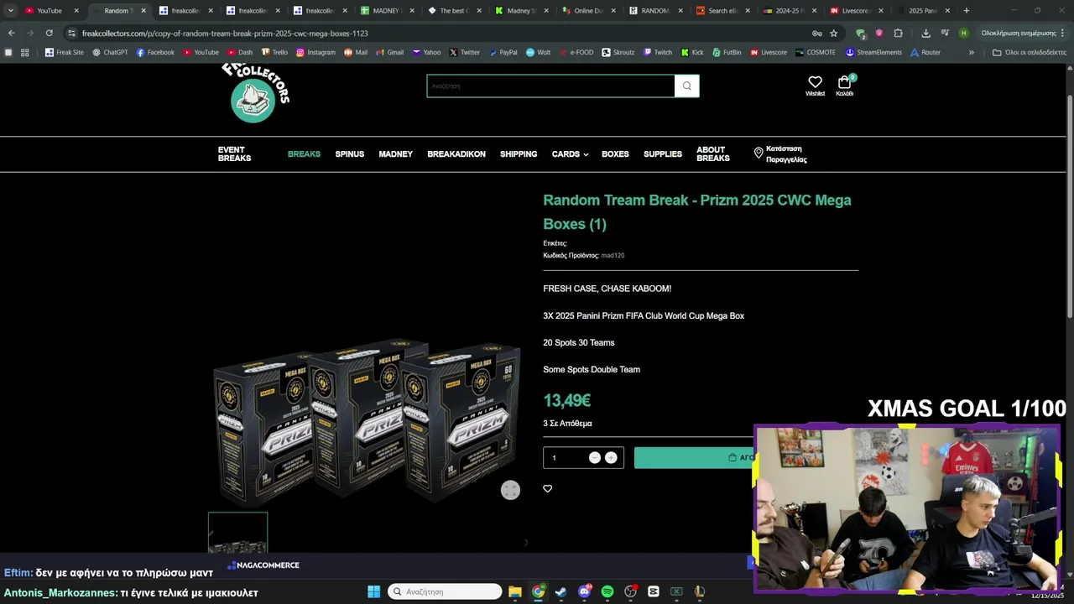
Task: Open Chrome profile avatar H
Action: [x=963, y=33]
